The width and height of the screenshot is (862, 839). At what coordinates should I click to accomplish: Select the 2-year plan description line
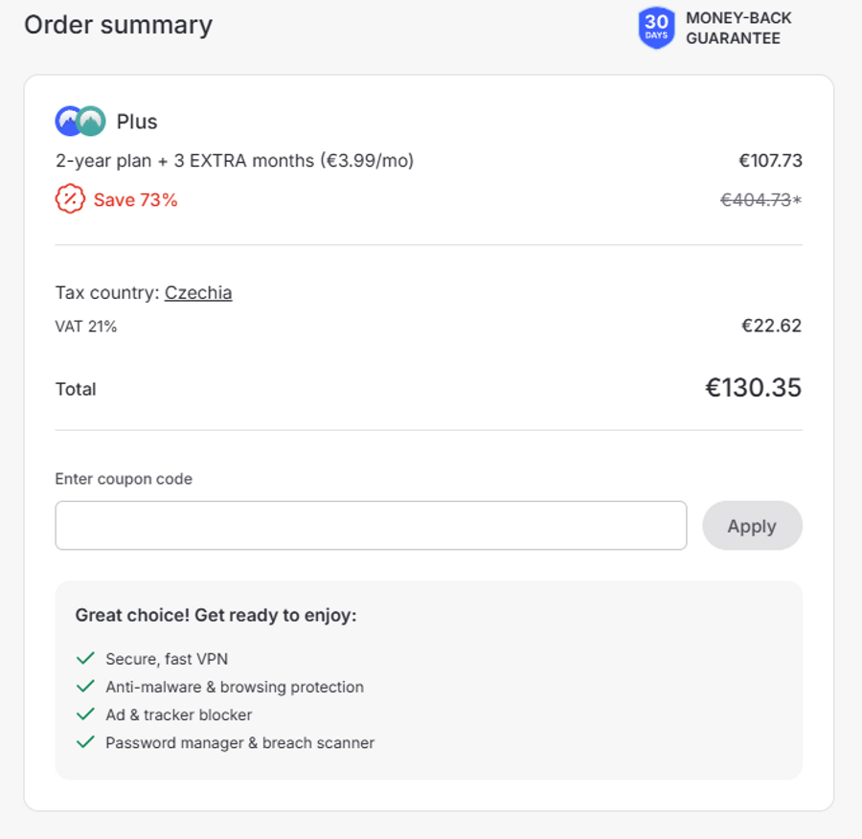[x=235, y=161]
